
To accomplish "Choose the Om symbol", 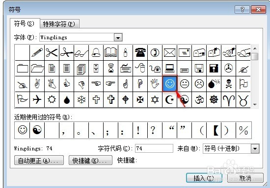I will 199,99.
